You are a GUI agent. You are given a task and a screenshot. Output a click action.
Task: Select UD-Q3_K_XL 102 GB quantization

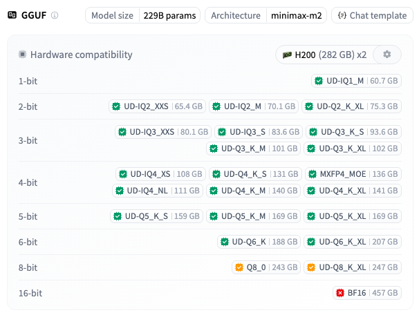(x=353, y=149)
